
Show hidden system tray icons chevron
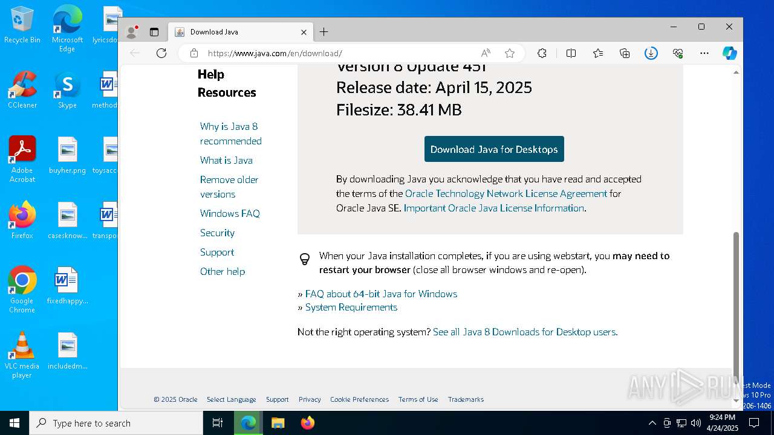(x=652, y=423)
